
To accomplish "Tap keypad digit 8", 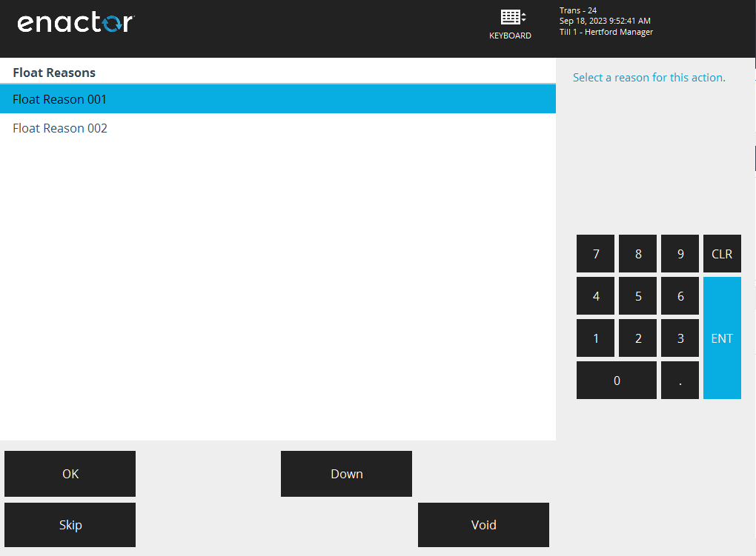I will pyautogui.click(x=637, y=253).
